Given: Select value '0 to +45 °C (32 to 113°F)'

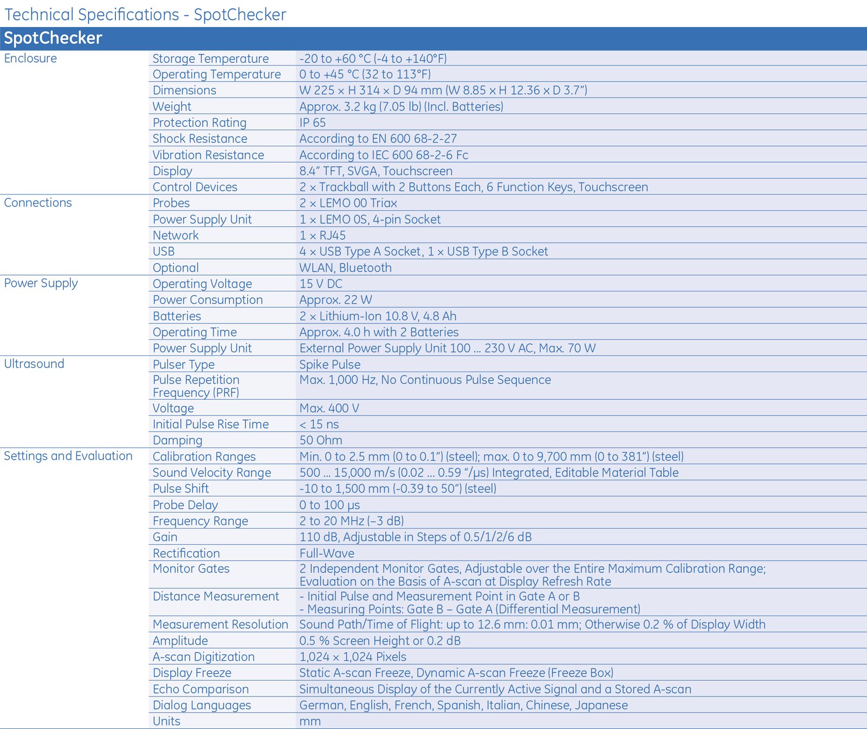Looking at the screenshot, I should click(x=365, y=74).
